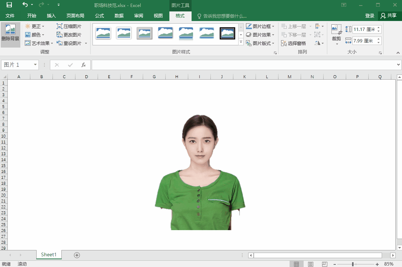This screenshot has width=402, height=267.
Task: Switch to Page Layout view in status bar
Action: pos(311,264)
